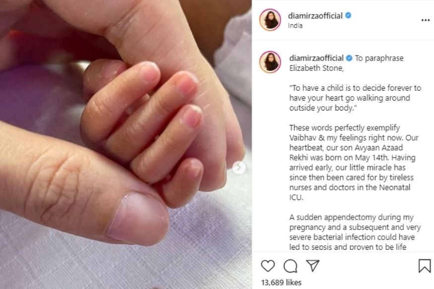Click the baby hand photo
Image resolution: width=434 pixels, height=289 pixels.
tap(126, 144)
